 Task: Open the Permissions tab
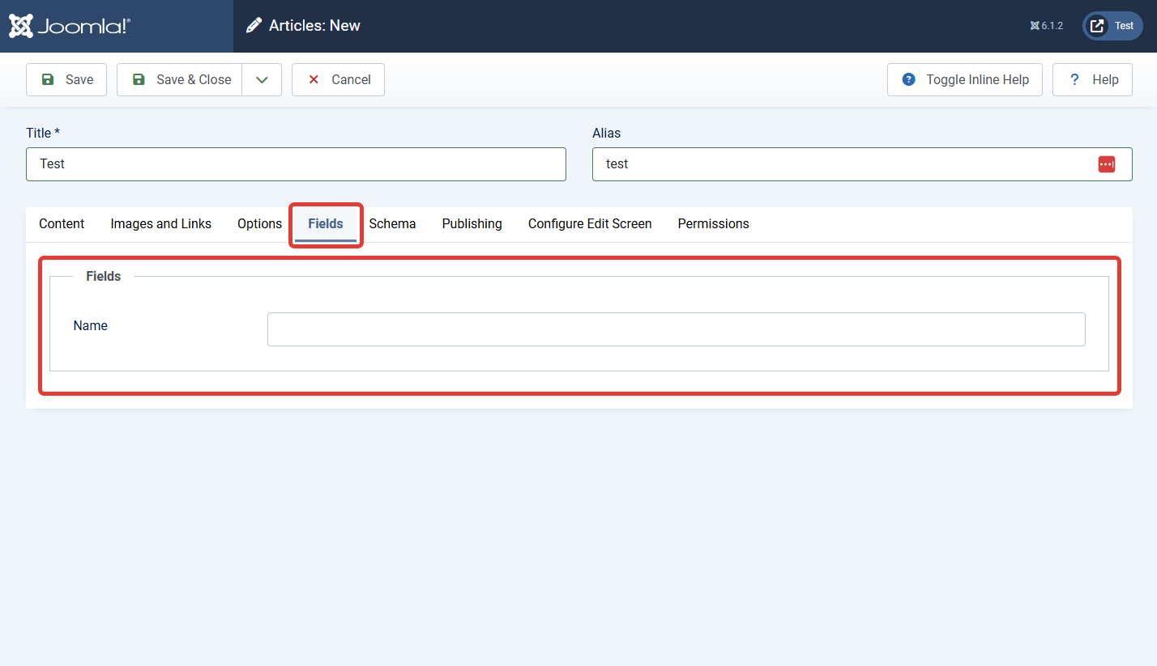714,224
